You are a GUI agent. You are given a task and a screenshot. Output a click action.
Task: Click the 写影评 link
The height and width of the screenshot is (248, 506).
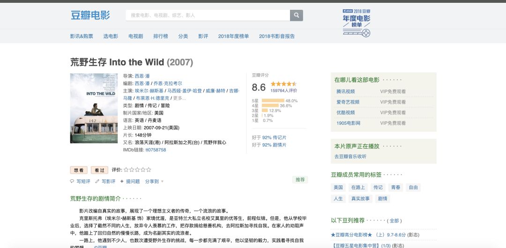click(108, 181)
